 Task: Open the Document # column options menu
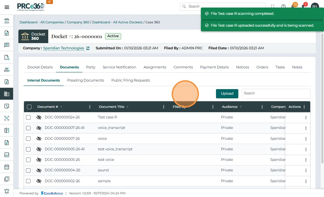(x=90, y=107)
